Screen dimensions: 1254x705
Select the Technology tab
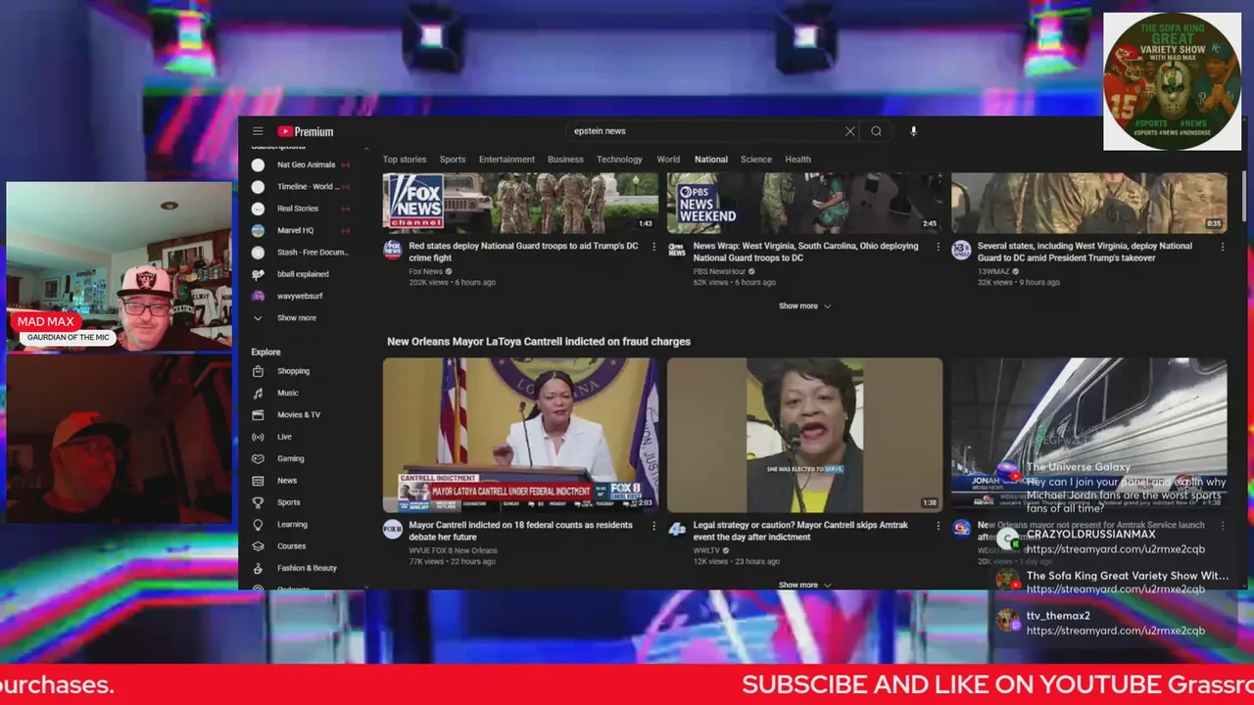pos(619,160)
